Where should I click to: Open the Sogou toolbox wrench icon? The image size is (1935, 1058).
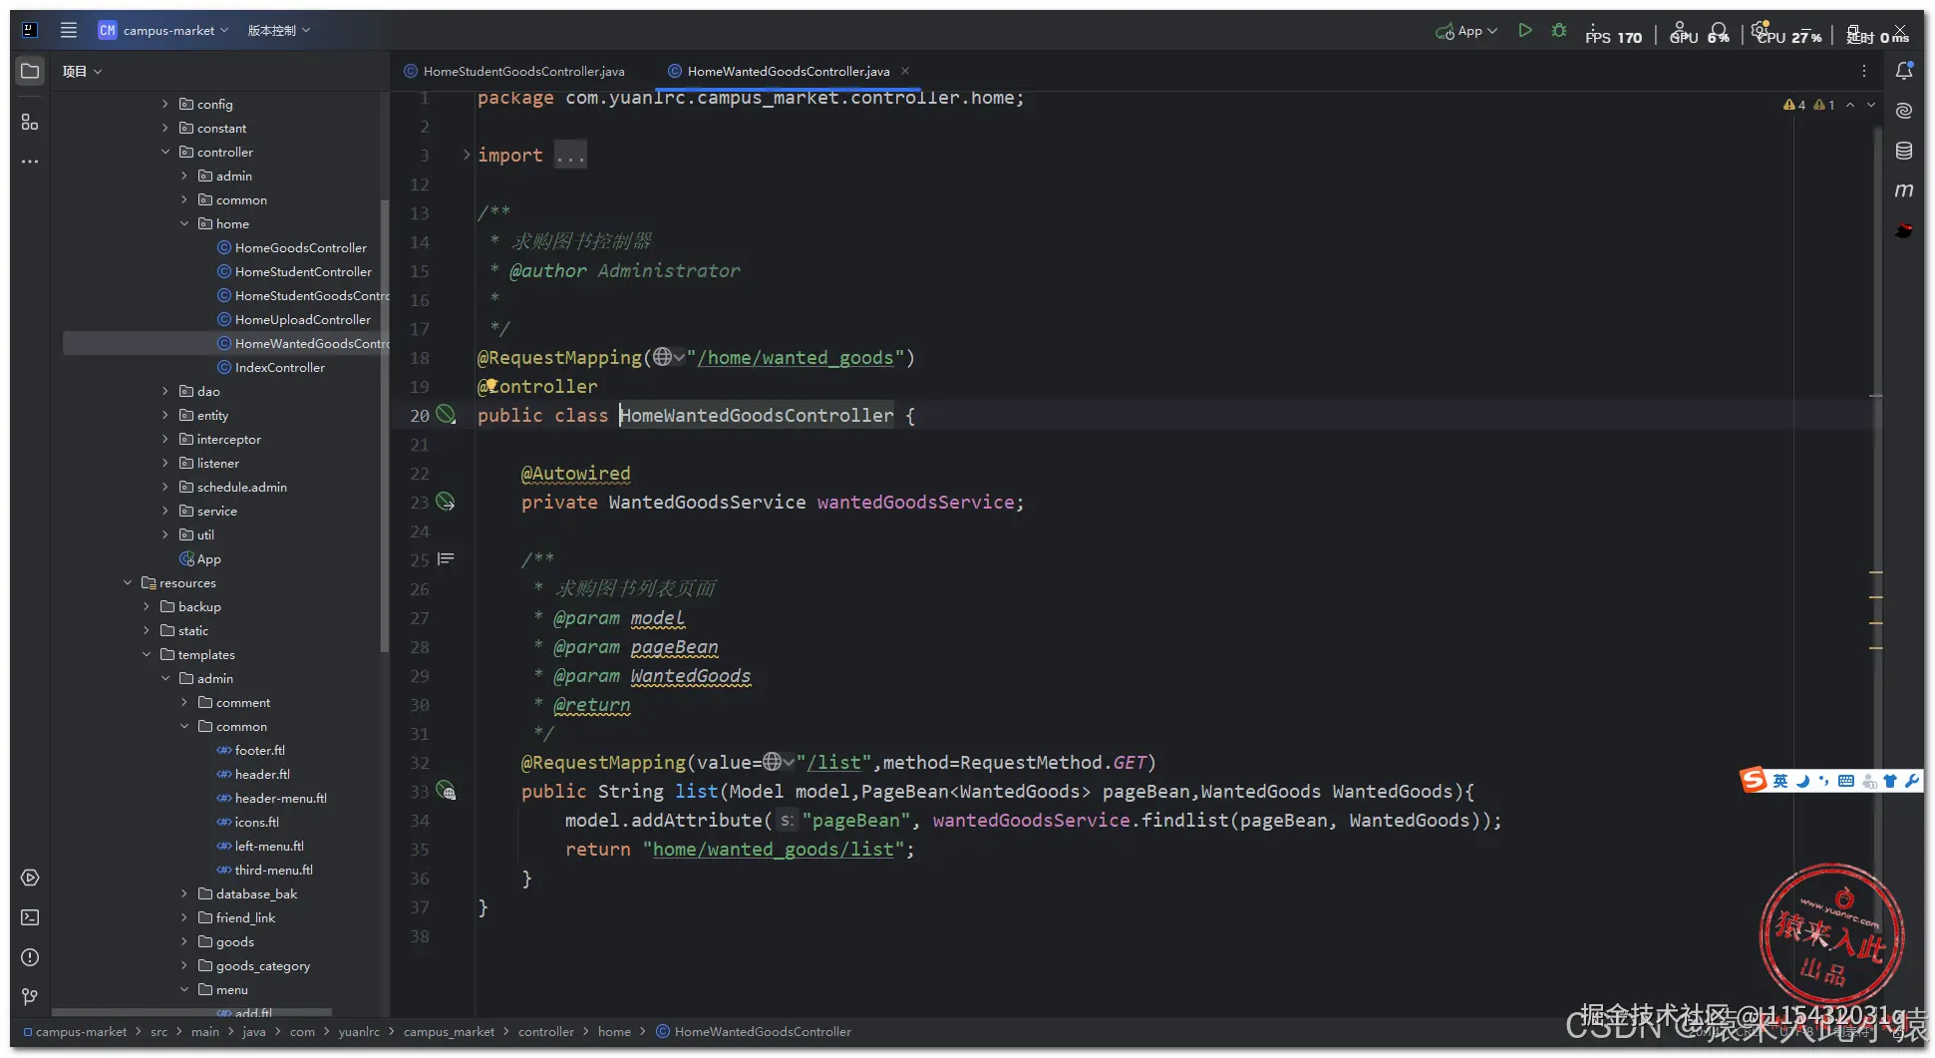click(x=1912, y=781)
